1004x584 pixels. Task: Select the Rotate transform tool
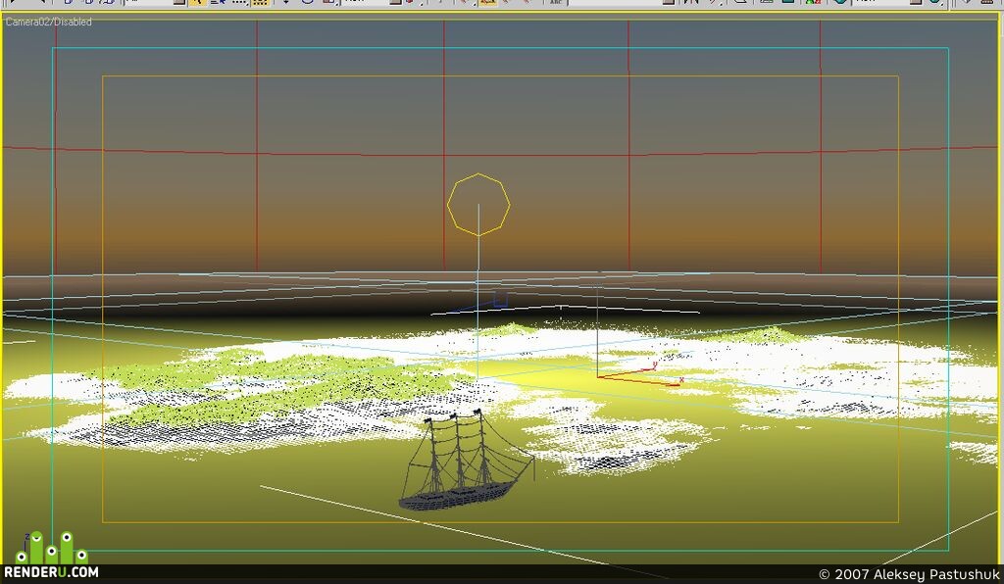point(307,3)
